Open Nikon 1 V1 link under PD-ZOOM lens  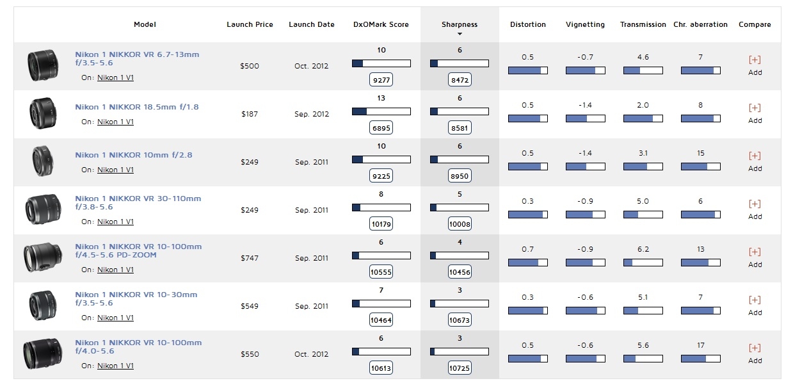pyautogui.click(x=115, y=270)
